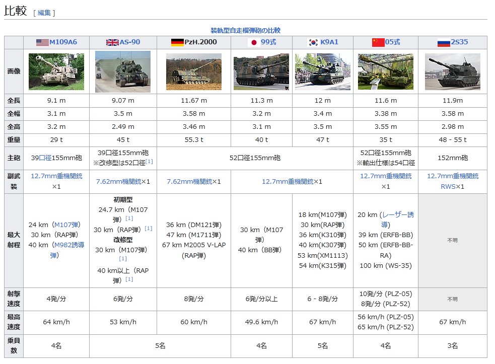
Task: Click the Chinese flag icon beside 05式
Action: point(378,42)
